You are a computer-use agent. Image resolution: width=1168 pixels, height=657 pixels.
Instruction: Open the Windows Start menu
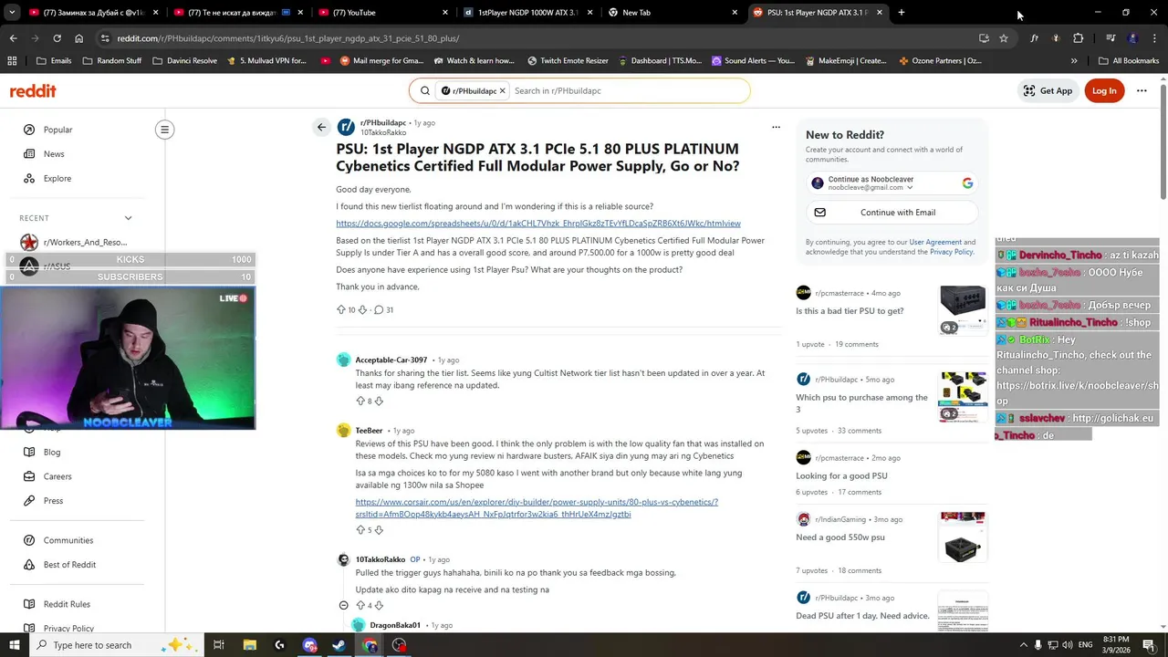(x=15, y=645)
